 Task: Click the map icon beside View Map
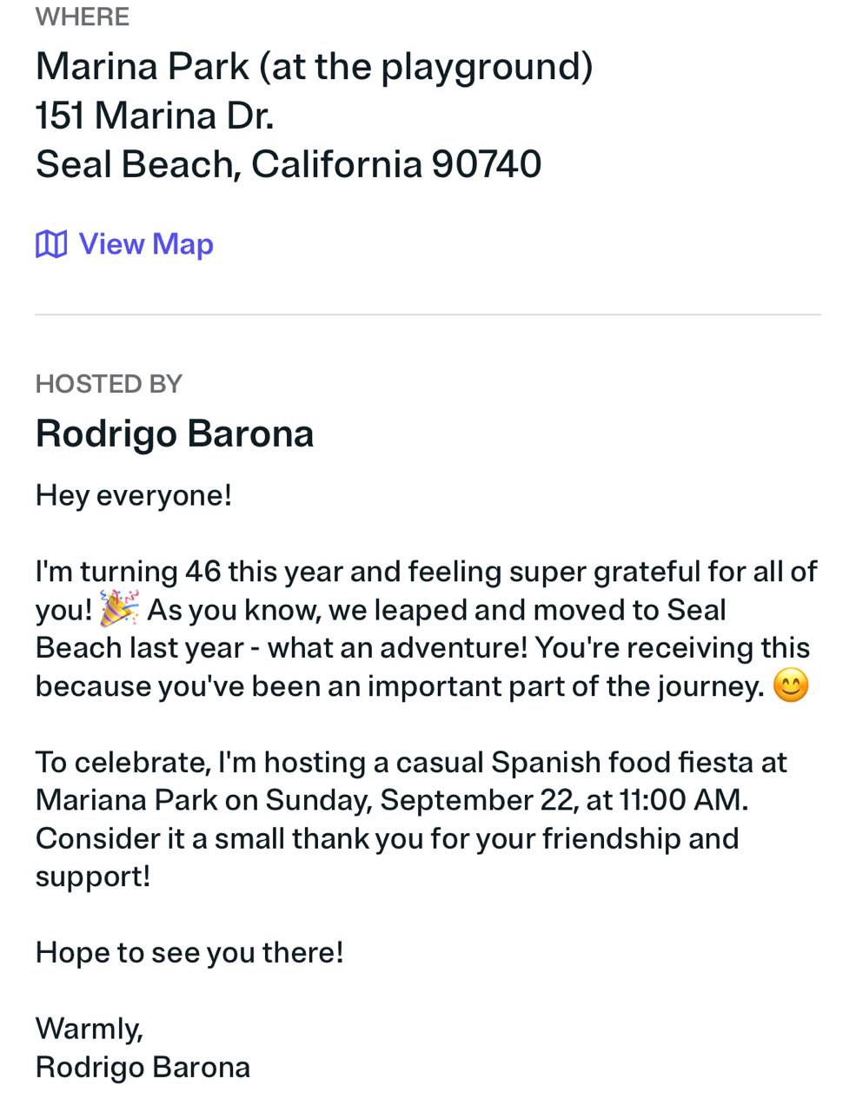[x=50, y=245]
